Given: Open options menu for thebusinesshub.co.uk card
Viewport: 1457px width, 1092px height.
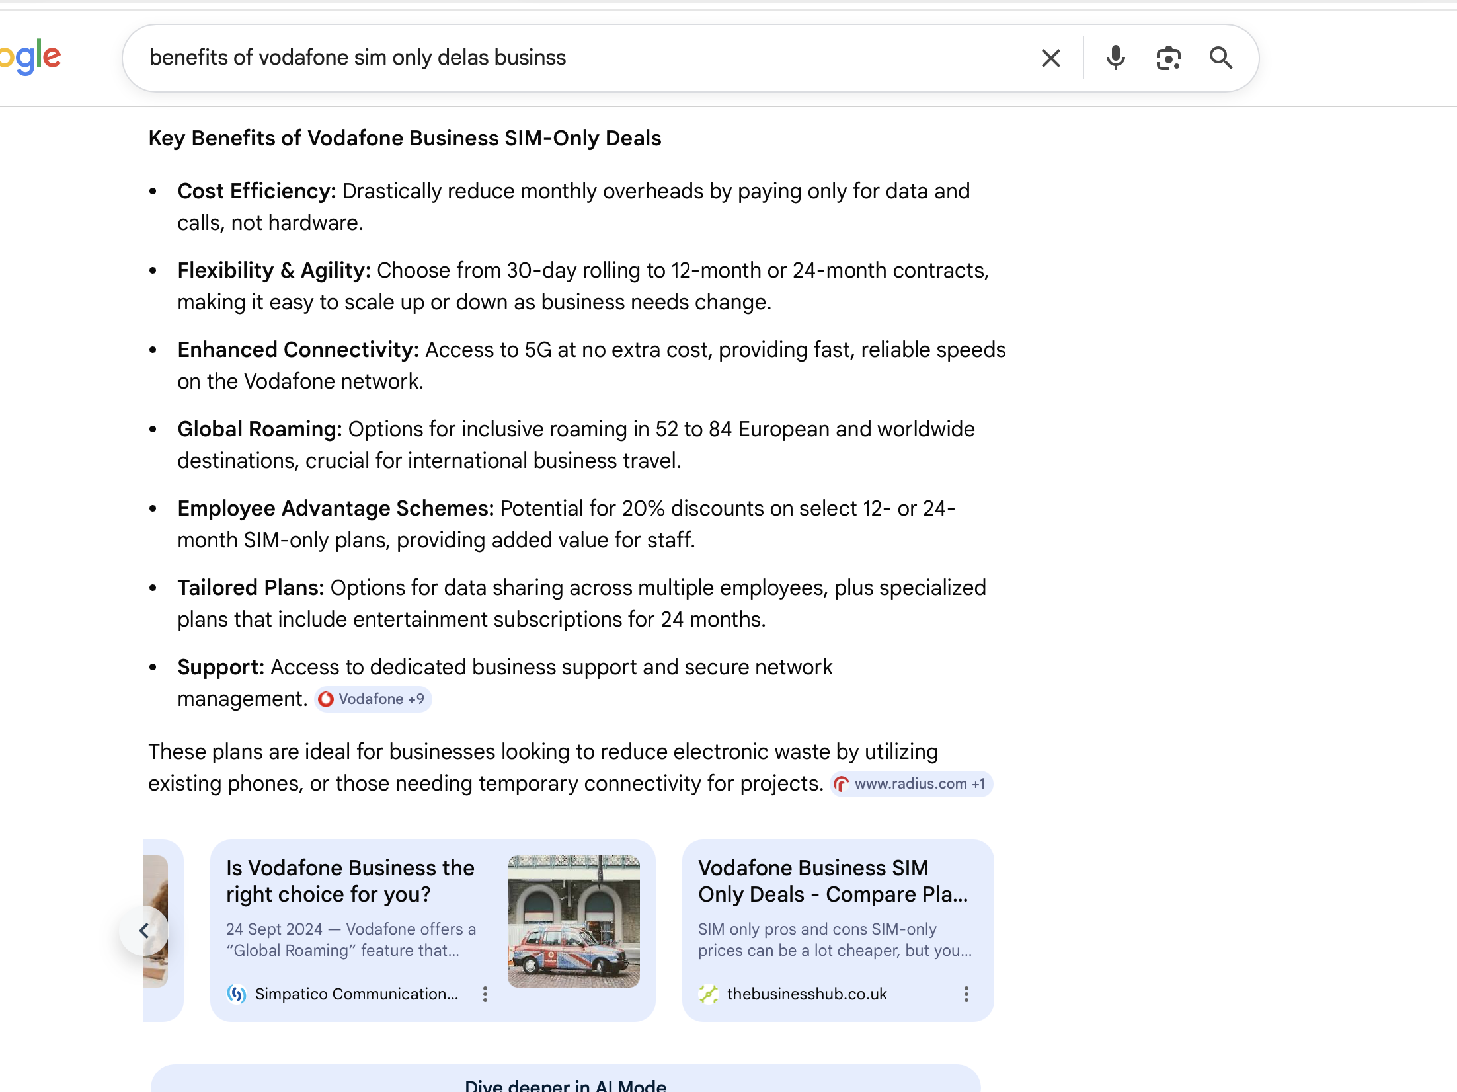Looking at the screenshot, I should coord(966,994).
